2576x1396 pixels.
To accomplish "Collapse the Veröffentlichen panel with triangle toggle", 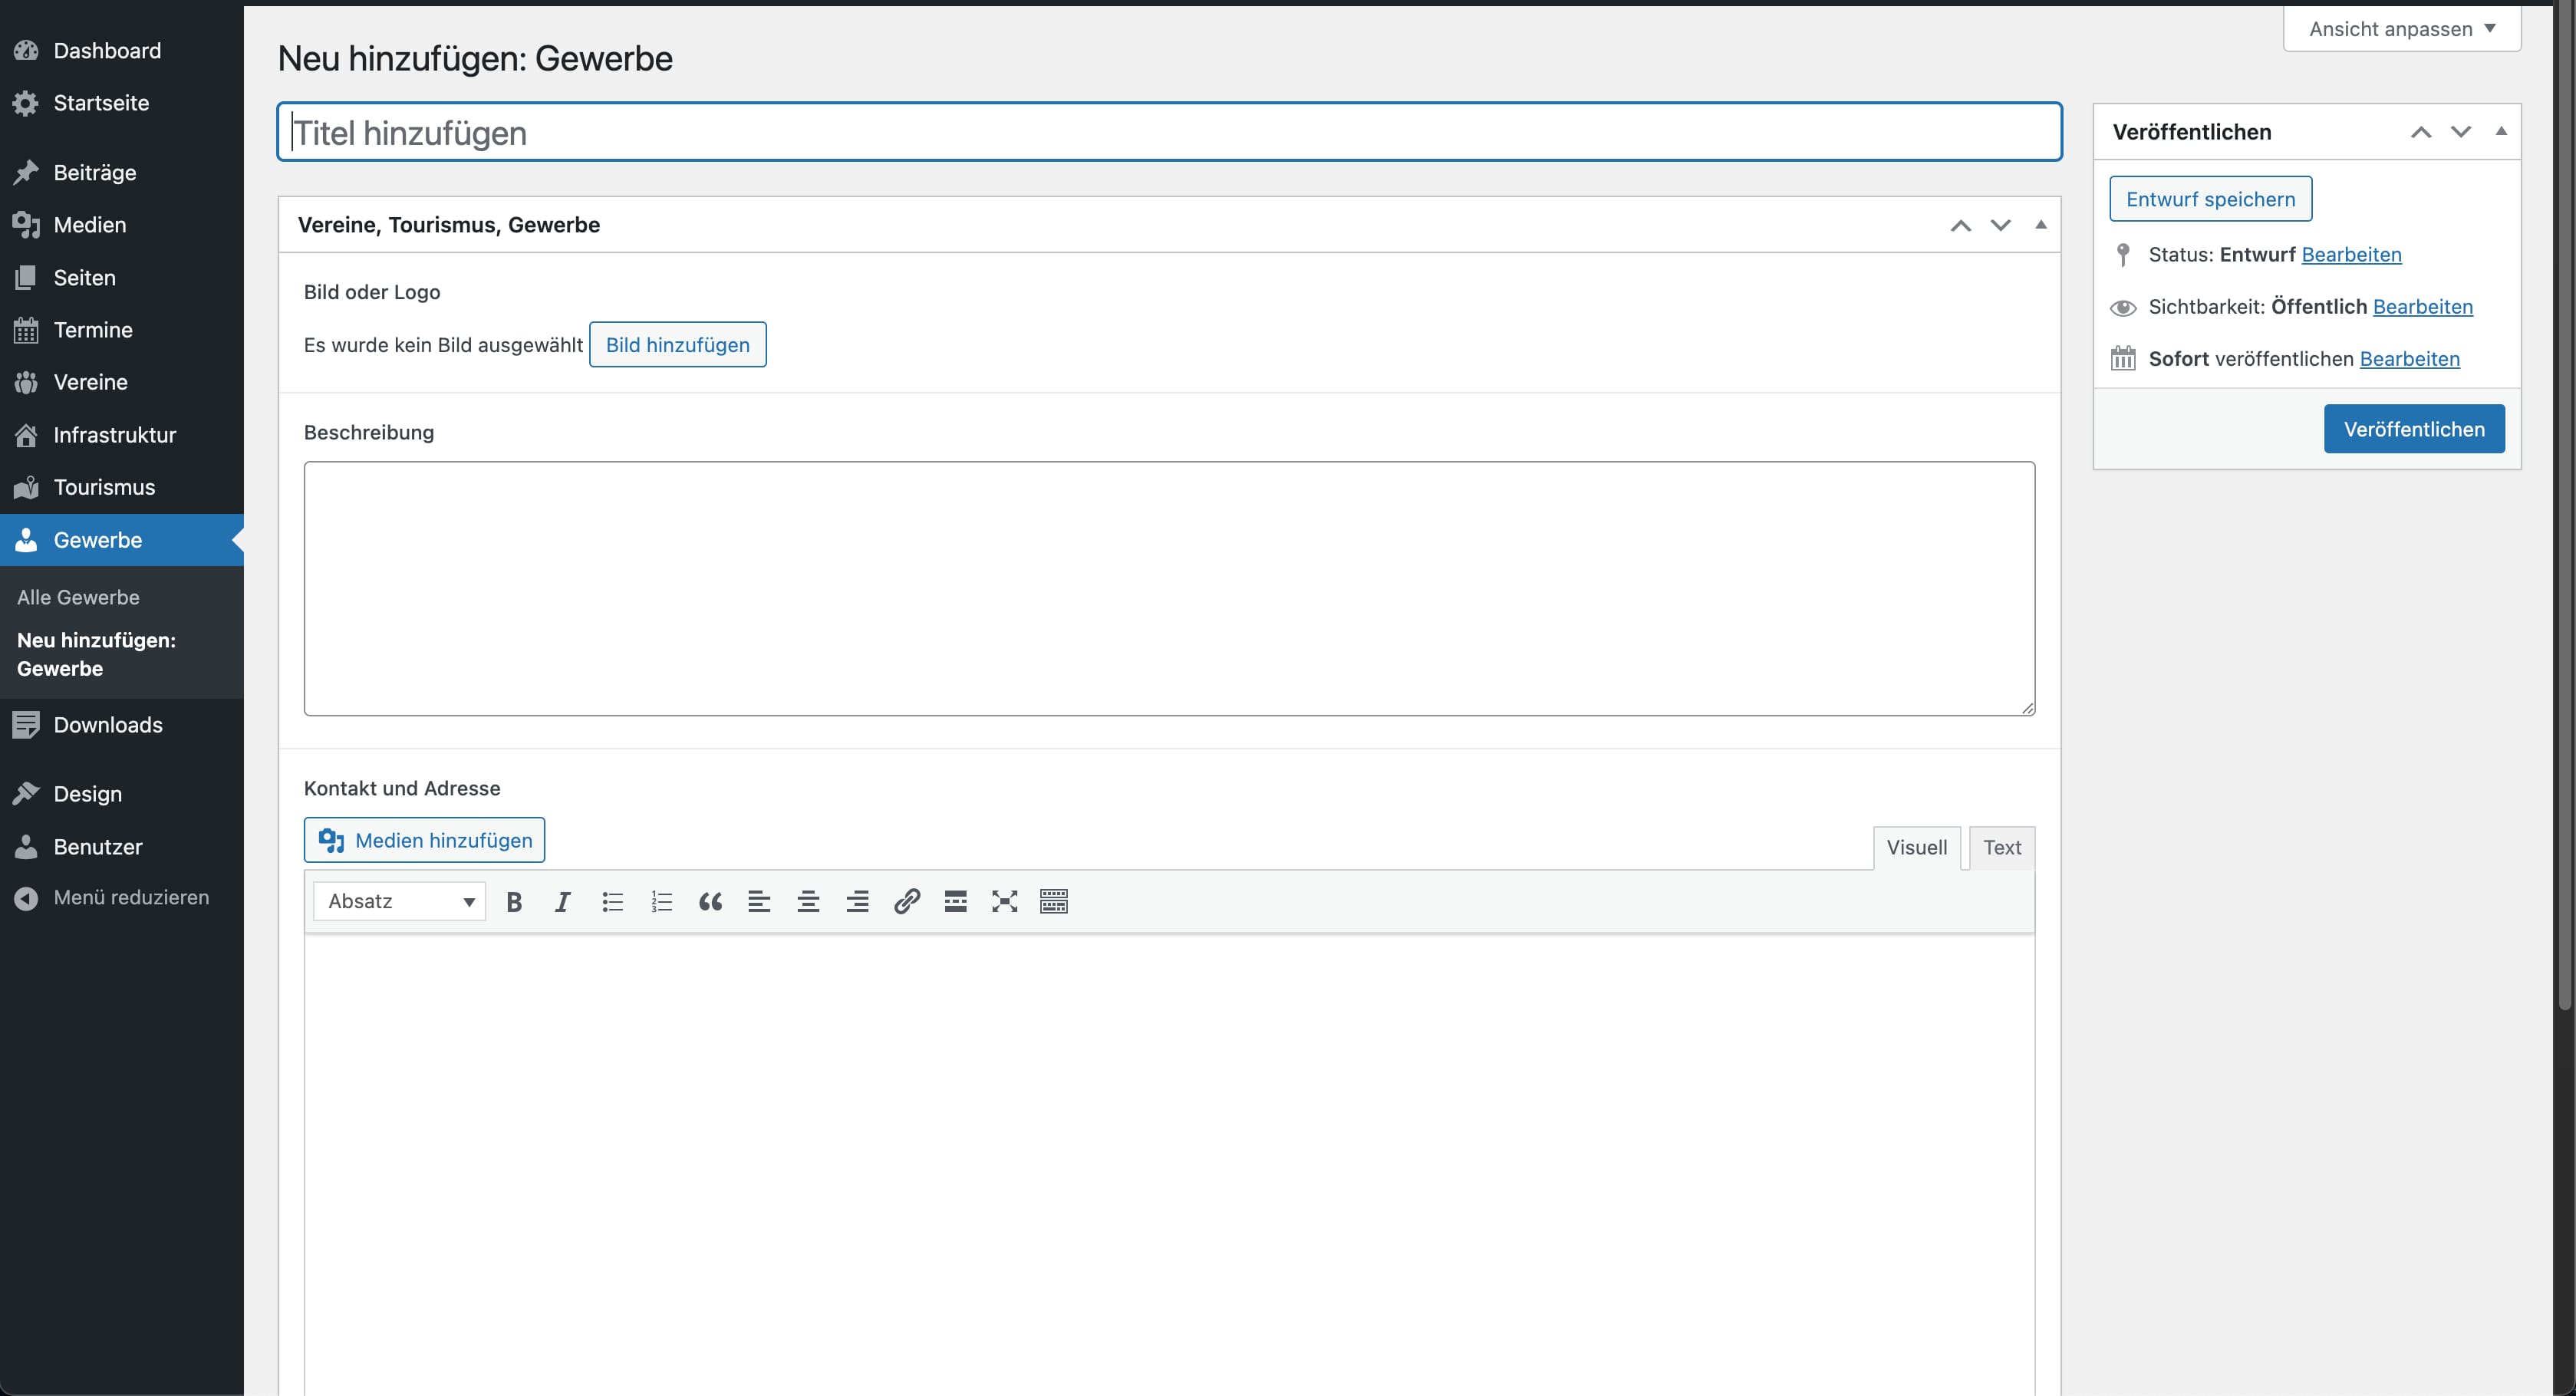I will pos(2500,131).
